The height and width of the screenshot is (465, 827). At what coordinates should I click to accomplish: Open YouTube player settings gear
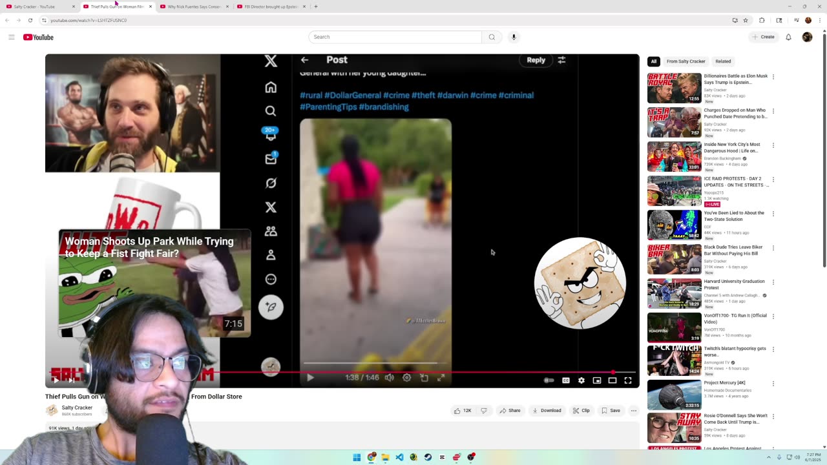click(x=581, y=380)
